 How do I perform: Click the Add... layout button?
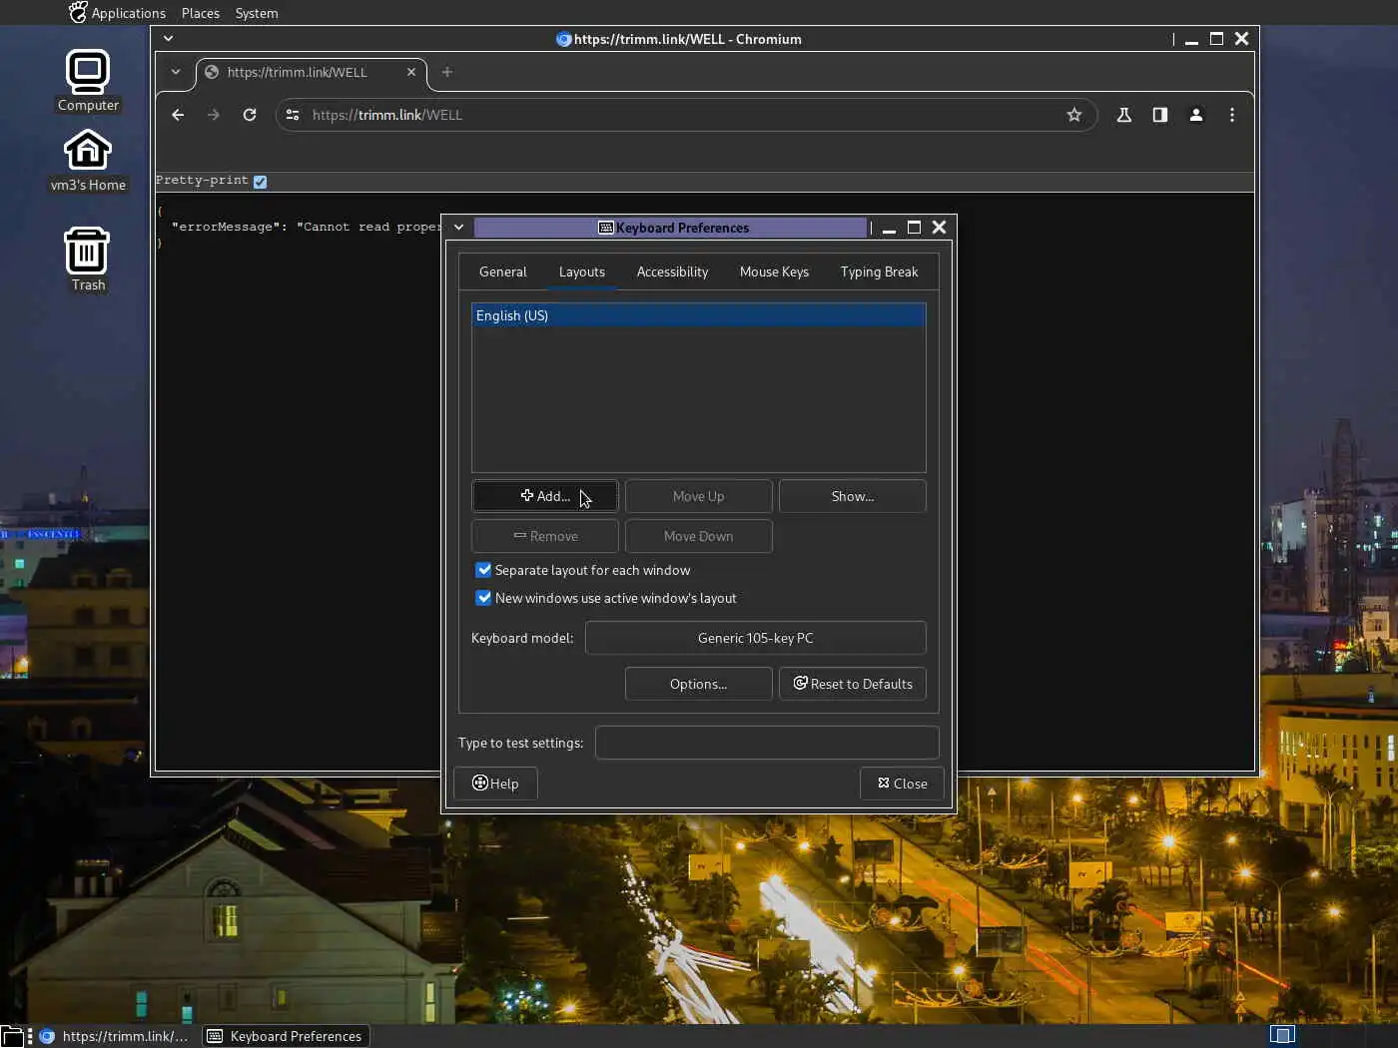(x=545, y=496)
